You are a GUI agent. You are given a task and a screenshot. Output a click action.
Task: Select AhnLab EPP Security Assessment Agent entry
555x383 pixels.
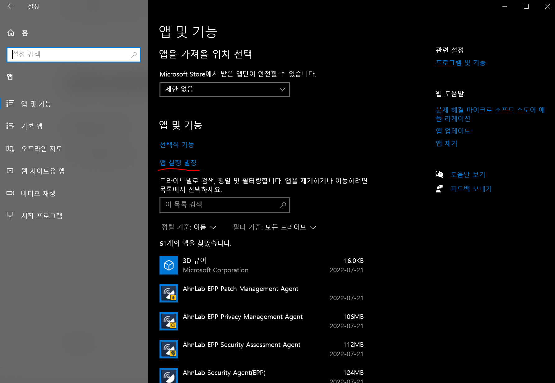[261, 349]
